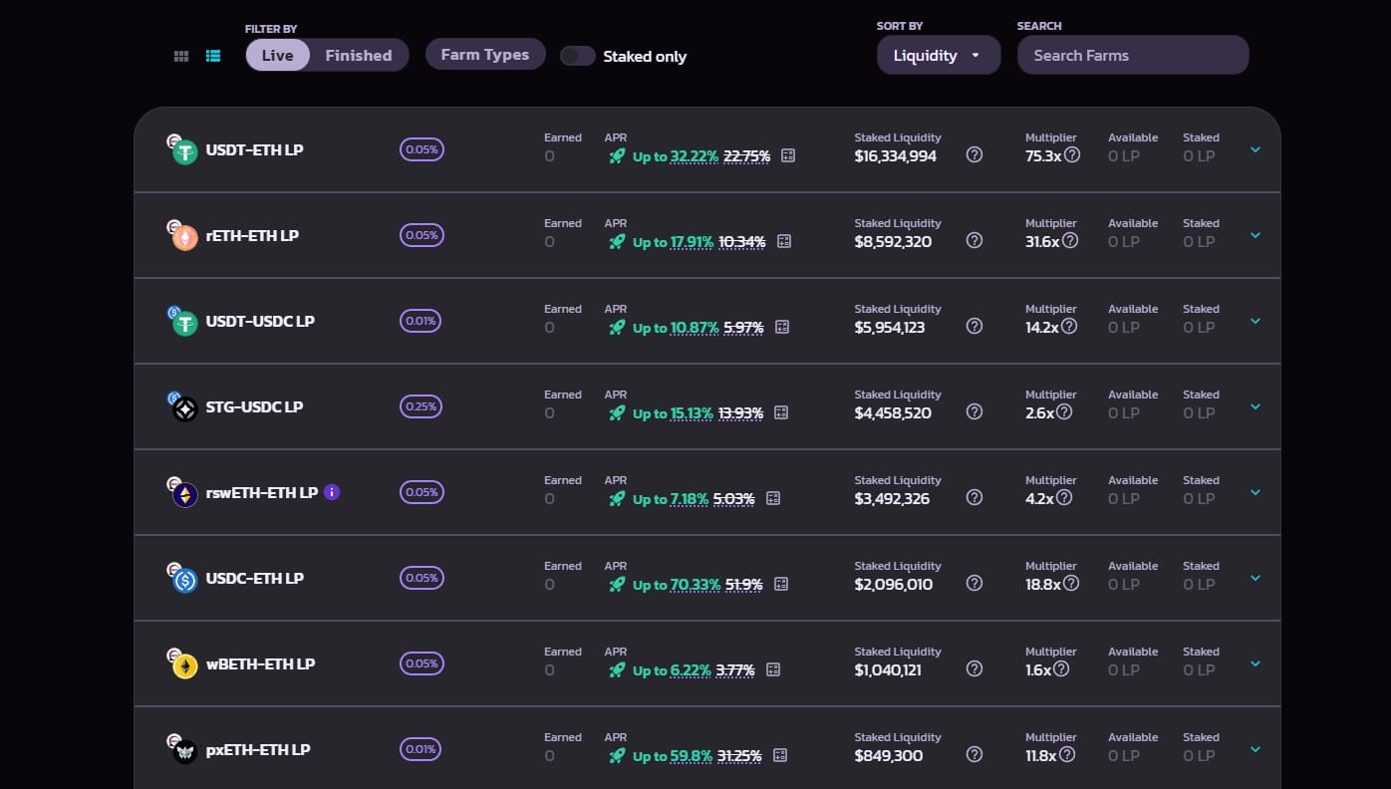Open the rswETH–ETH LP info icon
1391x789 pixels.
[x=332, y=492]
